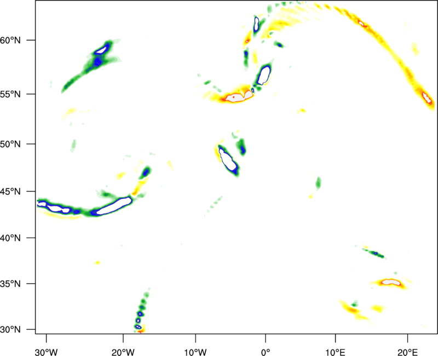Image resolution: width=438 pixels, height=356 pixels.
Task: Click the 10°E longitude label
Action: pyautogui.click(x=335, y=352)
